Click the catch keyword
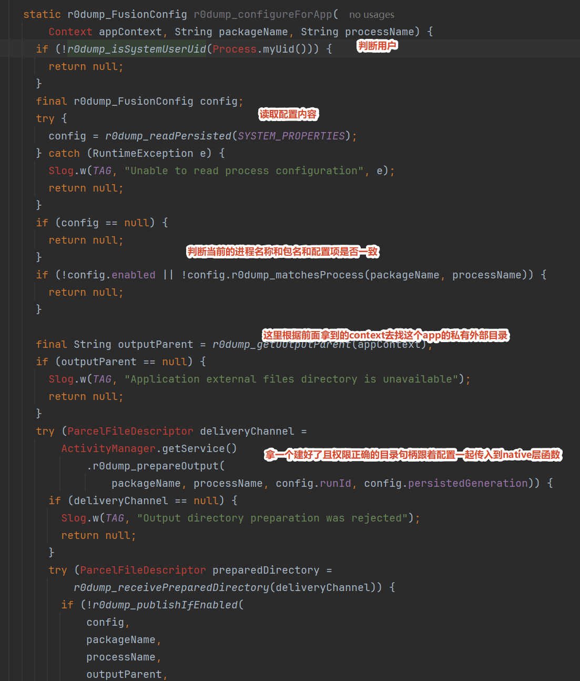The image size is (580, 681). (64, 153)
